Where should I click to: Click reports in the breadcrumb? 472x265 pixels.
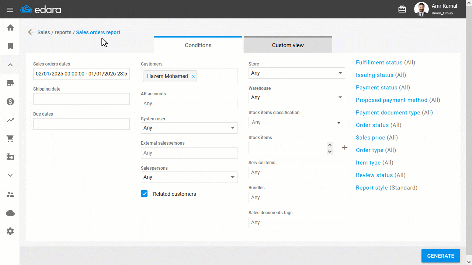coord(63,32)
